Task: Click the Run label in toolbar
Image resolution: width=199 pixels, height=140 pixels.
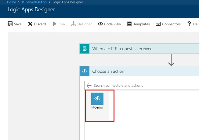Action: [62, 24]
